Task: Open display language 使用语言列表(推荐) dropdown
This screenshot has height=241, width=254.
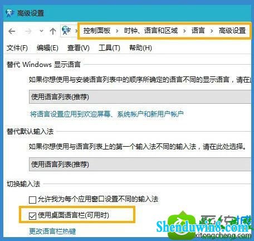Action: (x=140, y=97)
